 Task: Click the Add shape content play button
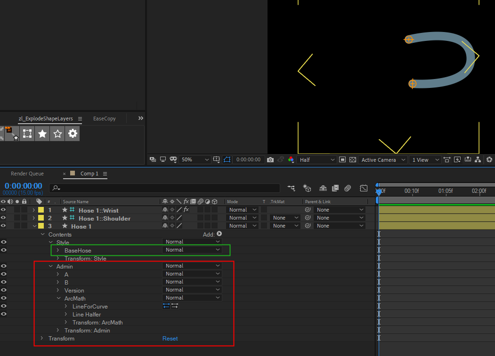tap(219, 234)
